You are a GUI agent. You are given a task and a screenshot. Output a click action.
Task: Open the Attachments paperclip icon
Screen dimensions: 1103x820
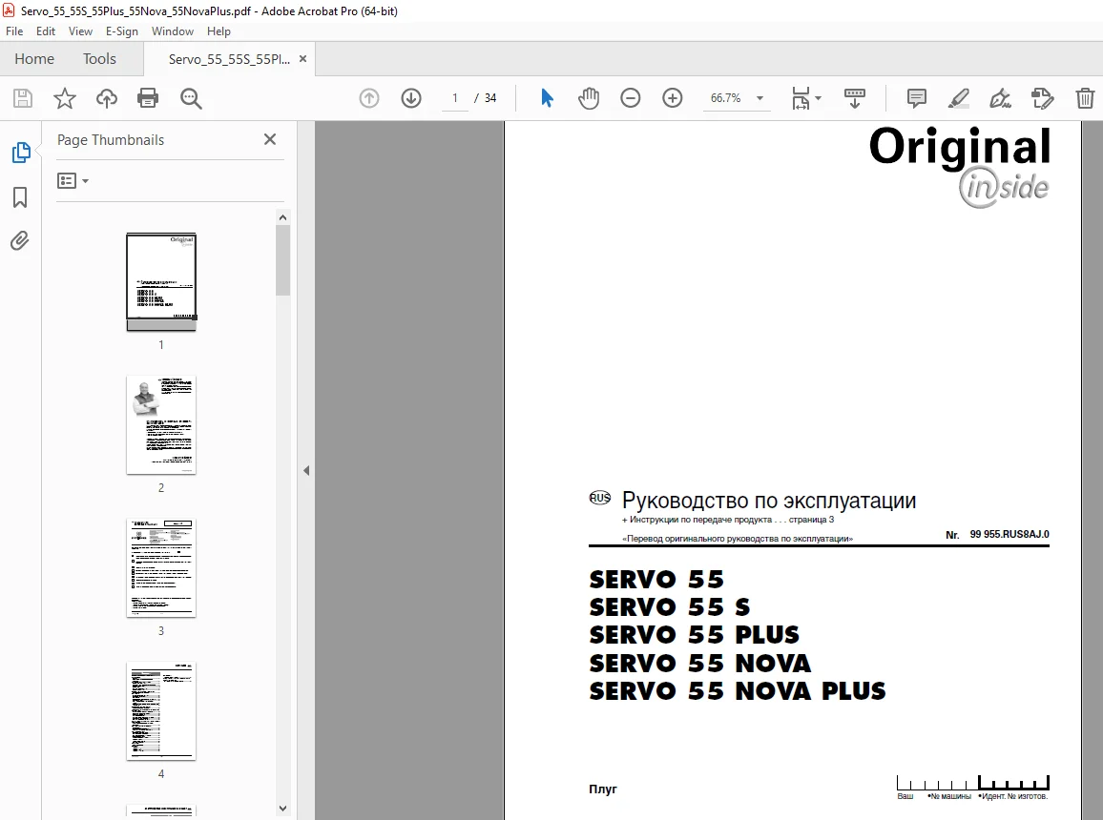pos(20,241)
